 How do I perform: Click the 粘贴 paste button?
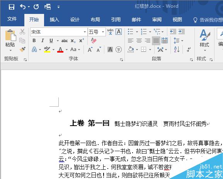(x=10, y=38)
